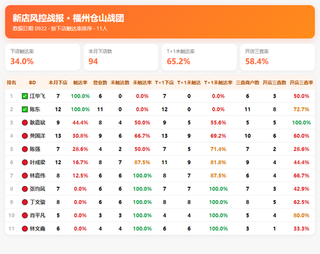The width and height of the screenshot is (320, 254).
Task: Click the name 肖平凡
Action: coord(38,216)
